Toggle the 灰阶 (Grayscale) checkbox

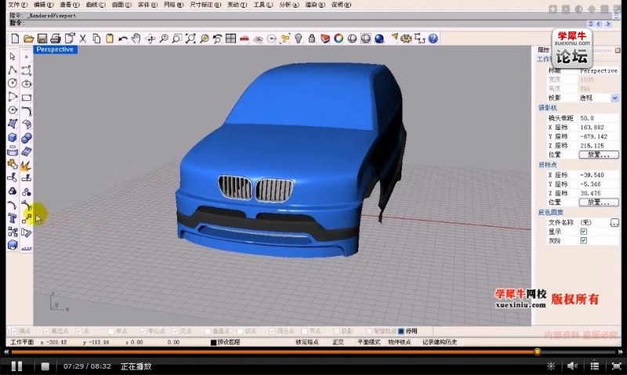click(583, 240)
